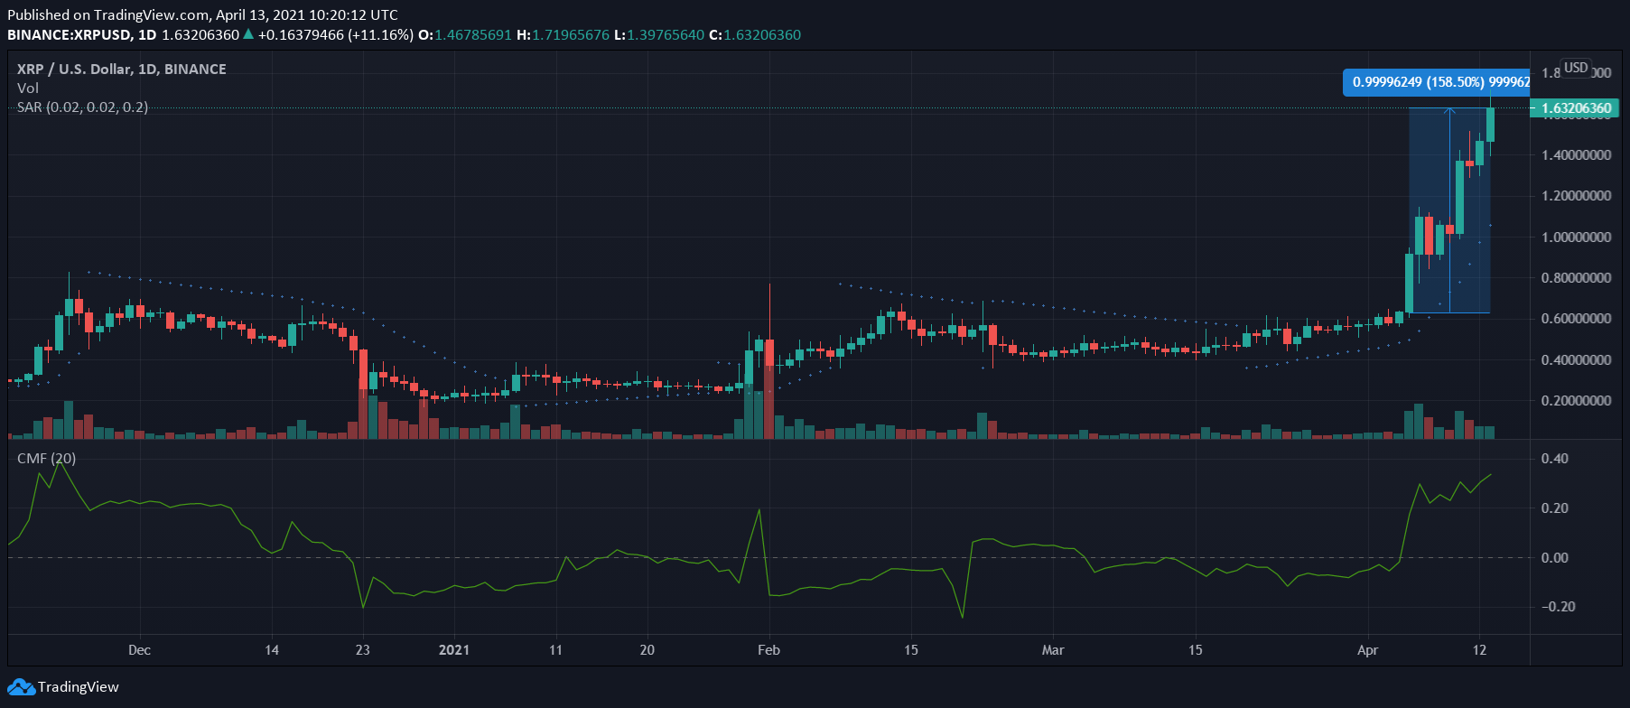Click the 0.20000000 price axis label
Viewport: 1630px width, 708px height.
point(1577,401)
